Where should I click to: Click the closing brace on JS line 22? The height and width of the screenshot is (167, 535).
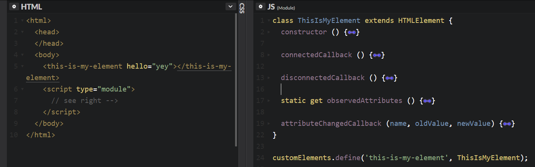pyautogui.click(x=275, y=135)
